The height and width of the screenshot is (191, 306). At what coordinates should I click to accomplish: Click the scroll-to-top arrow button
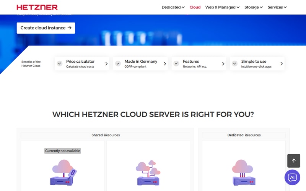tap(294, 161)
